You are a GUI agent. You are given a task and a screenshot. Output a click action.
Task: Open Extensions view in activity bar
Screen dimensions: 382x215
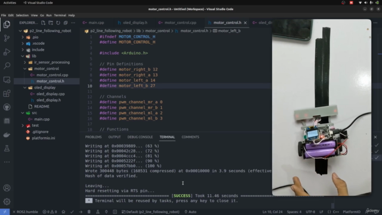(x=7, y=93)
